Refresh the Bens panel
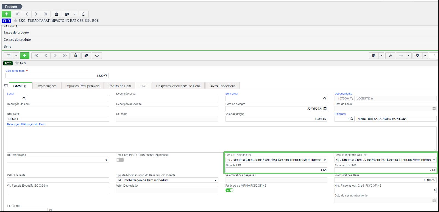The image size is (439, 212). pos(97,55)
